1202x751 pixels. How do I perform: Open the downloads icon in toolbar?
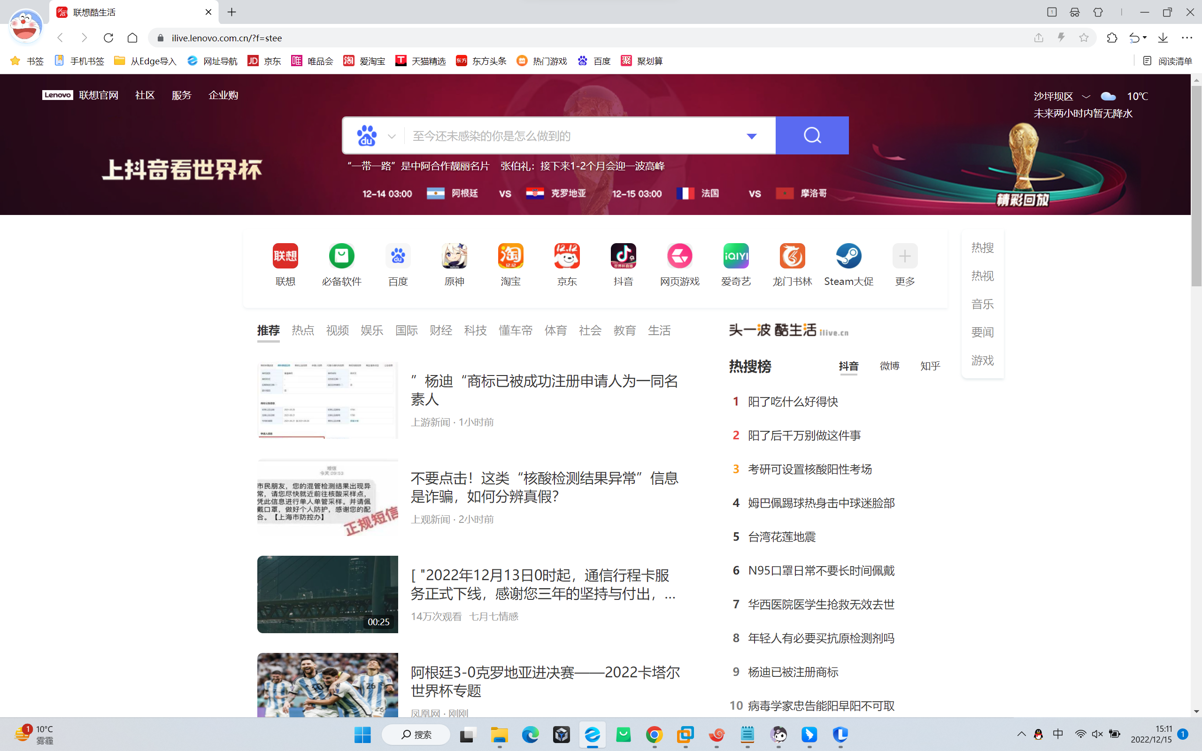pos(1163,38)
